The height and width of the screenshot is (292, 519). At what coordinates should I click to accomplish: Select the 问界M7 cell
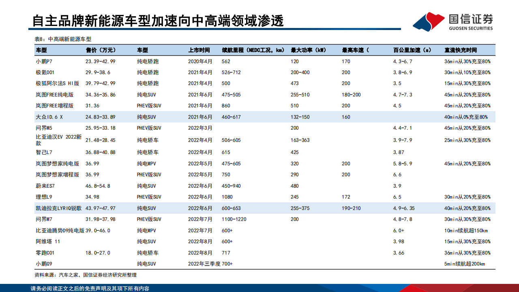44,219
